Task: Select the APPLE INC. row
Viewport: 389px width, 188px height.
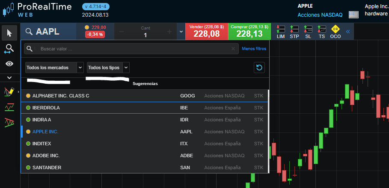Action: (x=144, y=132)
